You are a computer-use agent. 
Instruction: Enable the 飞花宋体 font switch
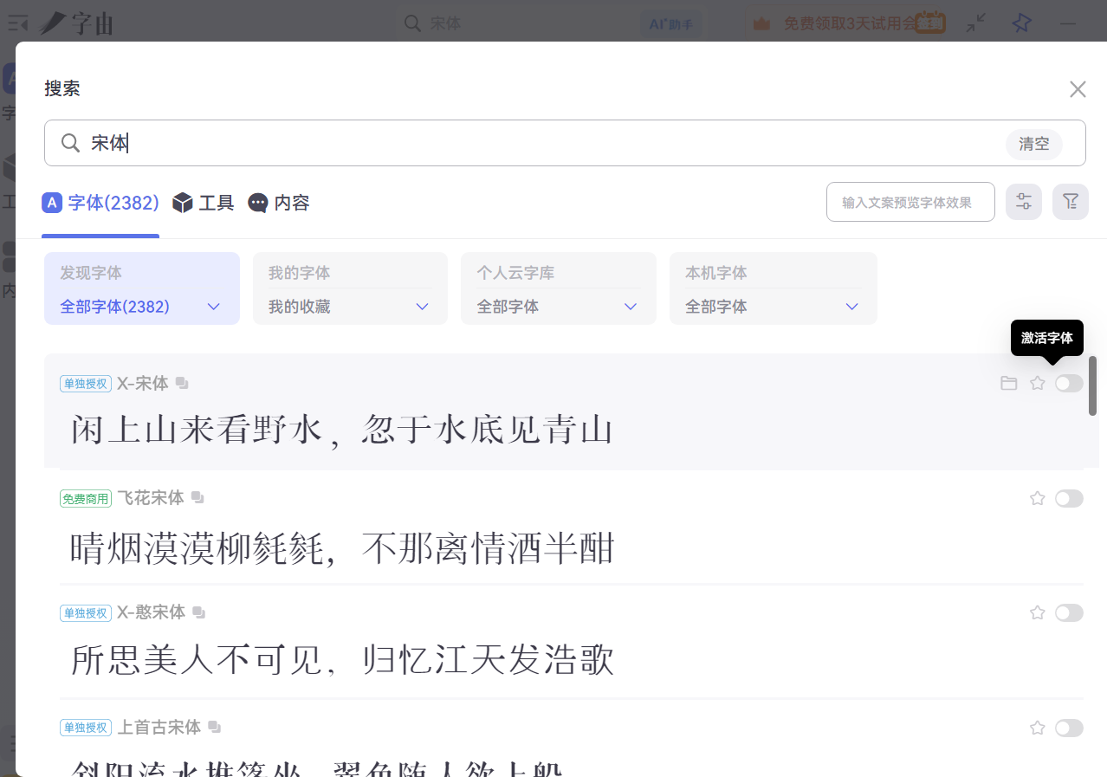pyautogui.click(x=1069, y=498)
